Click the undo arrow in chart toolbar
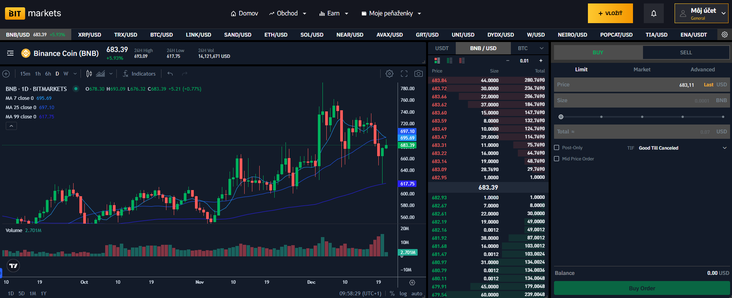 pos(170,74)
